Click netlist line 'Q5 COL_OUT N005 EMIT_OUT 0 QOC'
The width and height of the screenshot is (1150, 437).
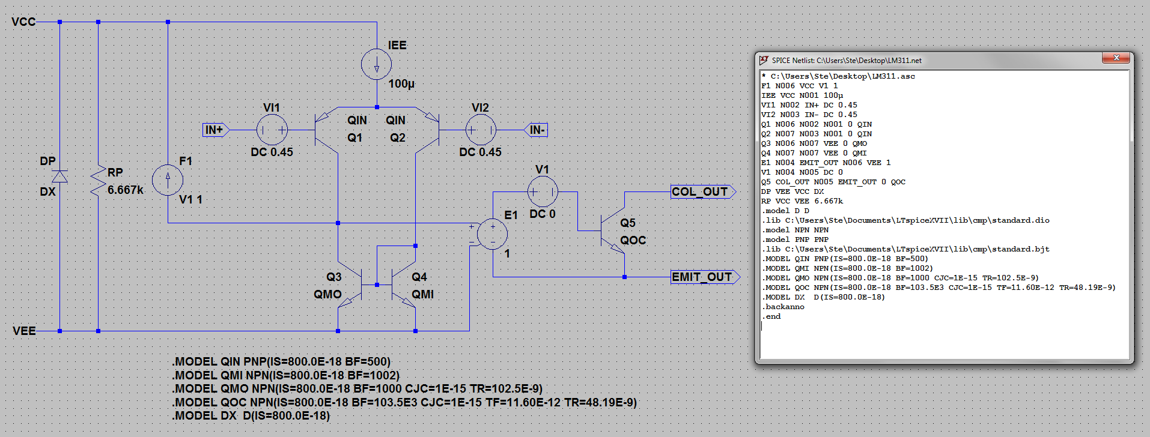pos(833,182)
